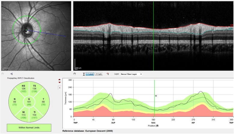This screenshot has height=134, width=234.
Task: Click the red segmentation edit icon beside Layer
Action: (x=108, y=74)
